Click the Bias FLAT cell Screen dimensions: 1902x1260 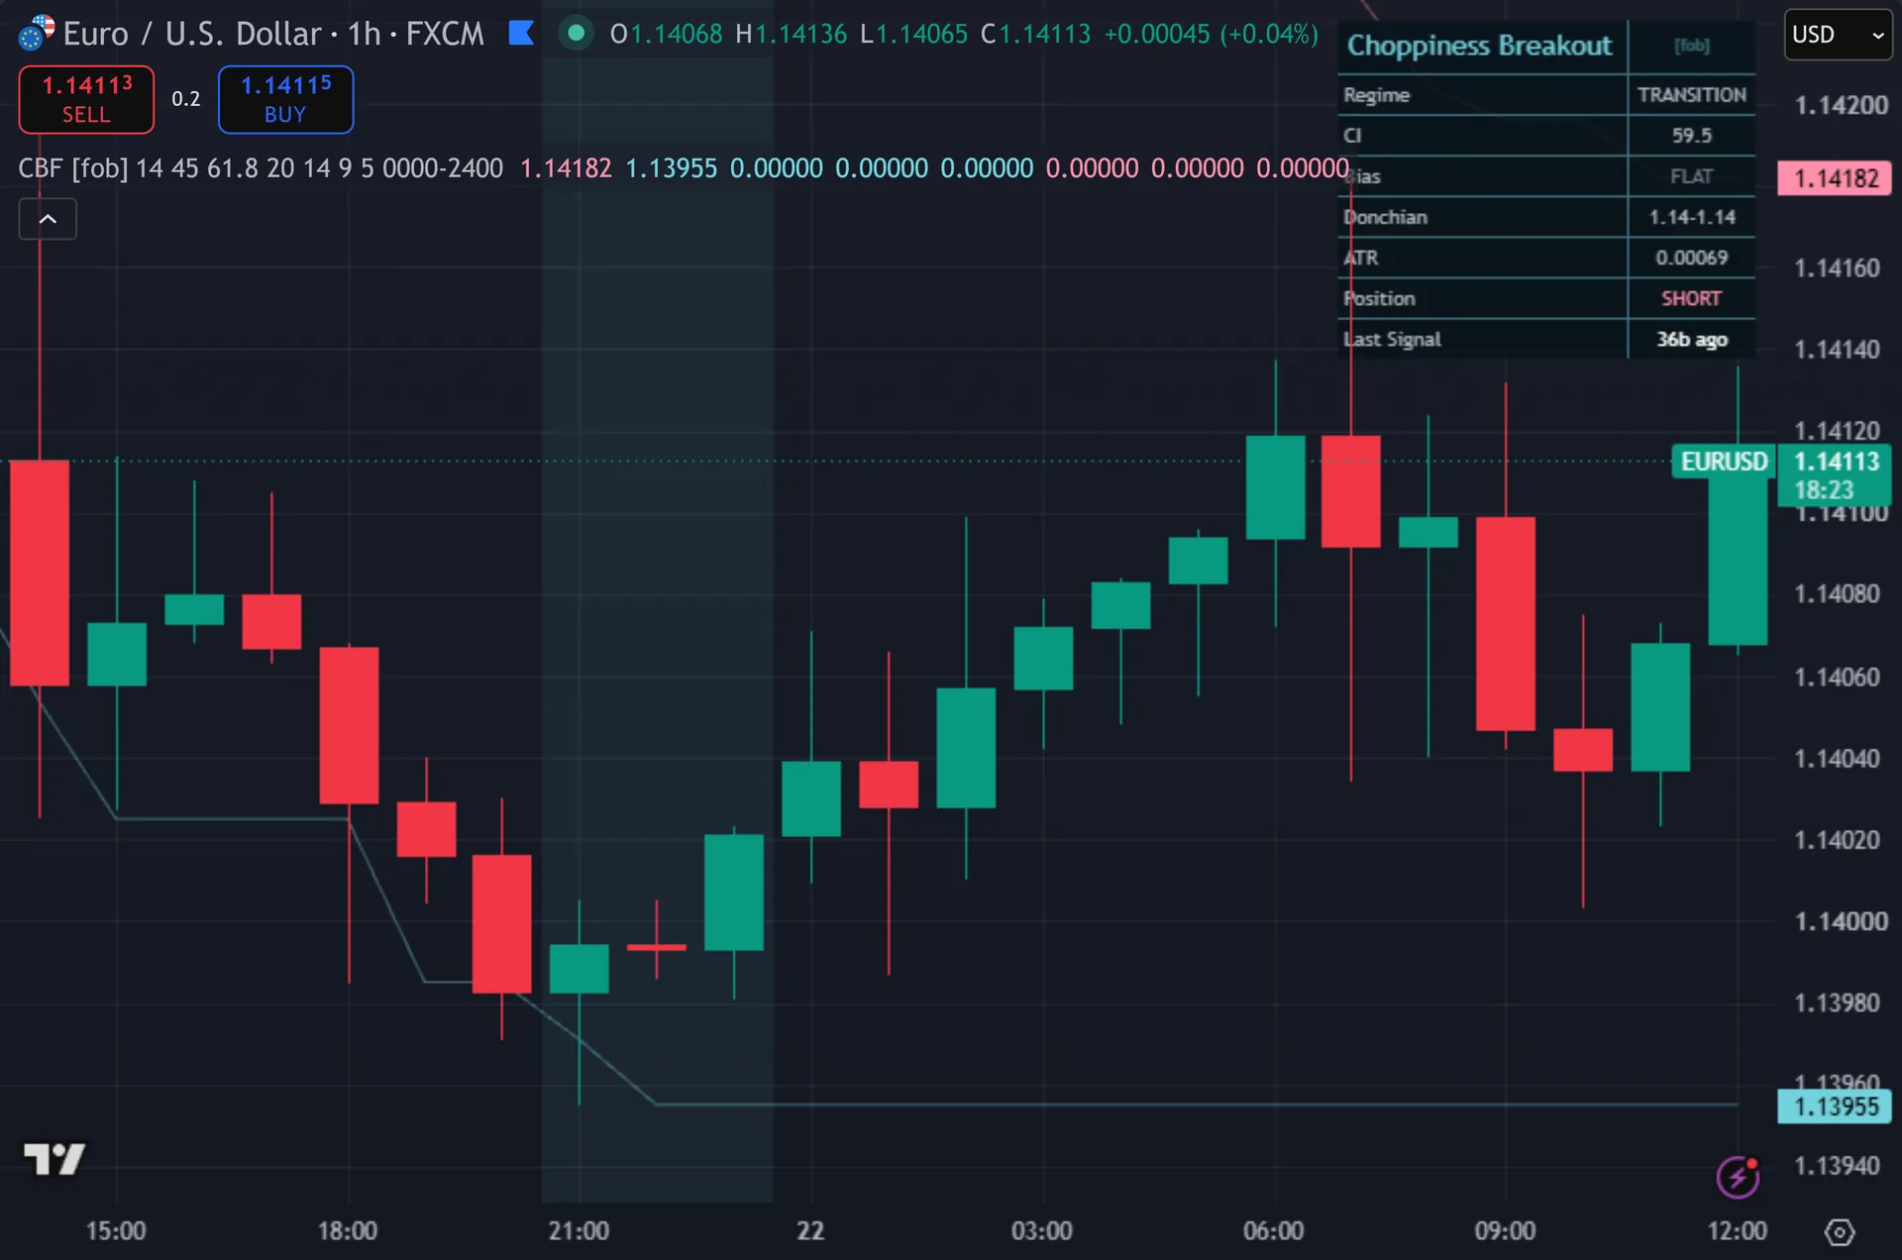[x=1692, y=176]
